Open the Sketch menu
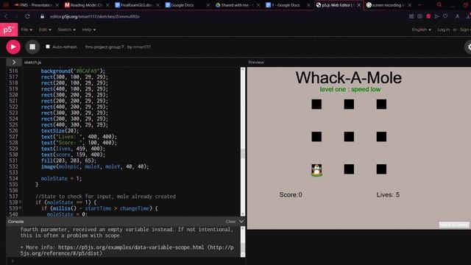The image size is (471, 265). pos(66,29)
